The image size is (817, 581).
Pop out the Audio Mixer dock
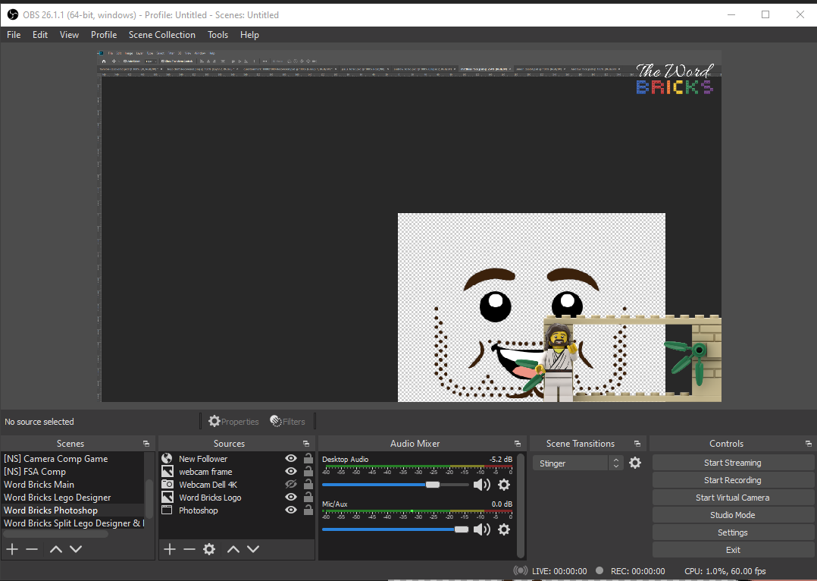tap(518, 444)
